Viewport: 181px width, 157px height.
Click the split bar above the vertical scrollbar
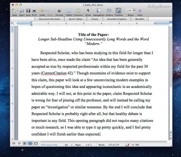tap(171, 22)
